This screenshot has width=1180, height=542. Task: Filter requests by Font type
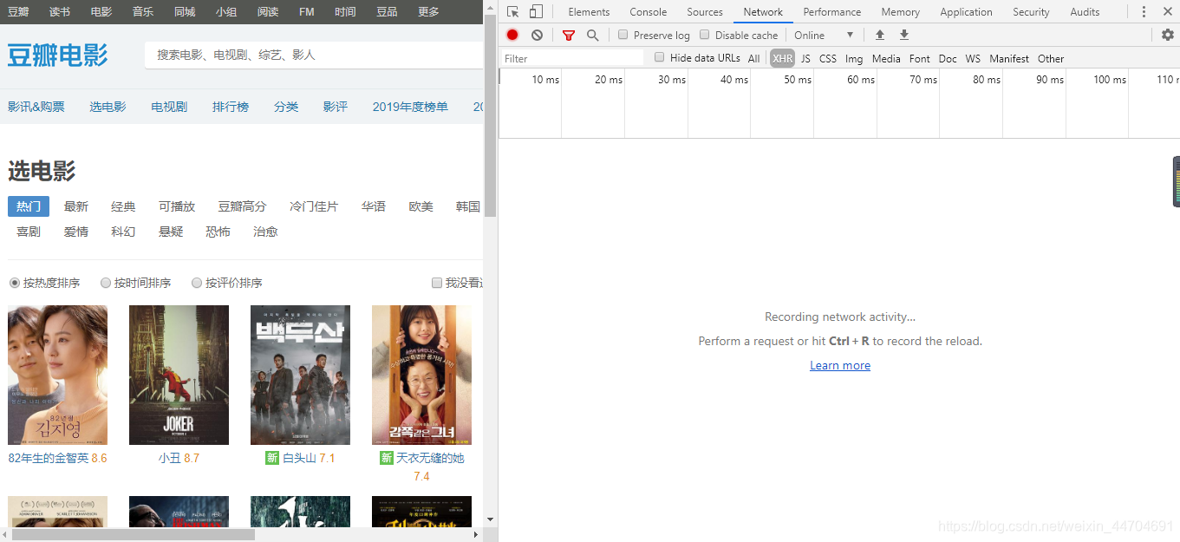[920, 58]
